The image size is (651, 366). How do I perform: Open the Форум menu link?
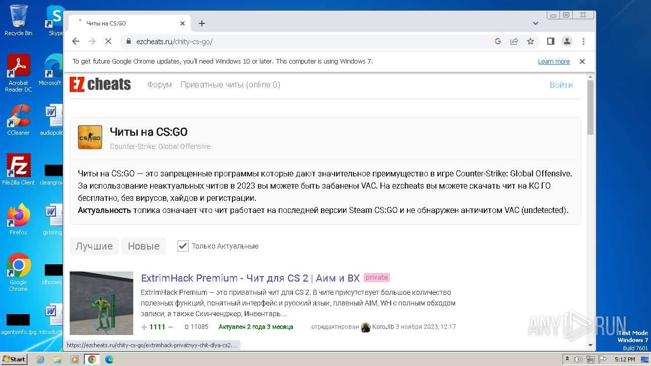pos(160,85)
